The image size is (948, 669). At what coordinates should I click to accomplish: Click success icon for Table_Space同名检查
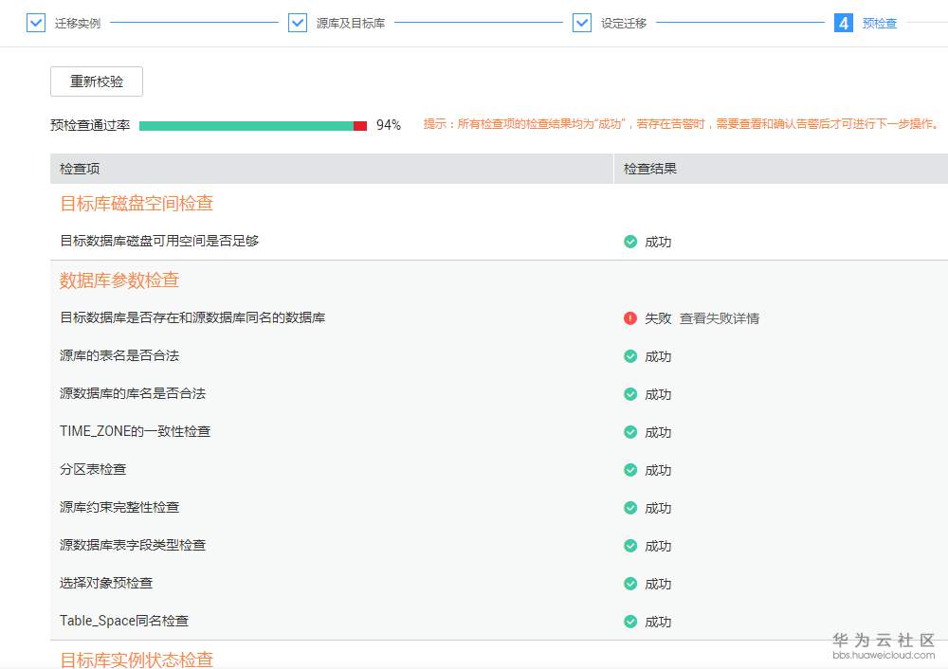click(630, 622)
